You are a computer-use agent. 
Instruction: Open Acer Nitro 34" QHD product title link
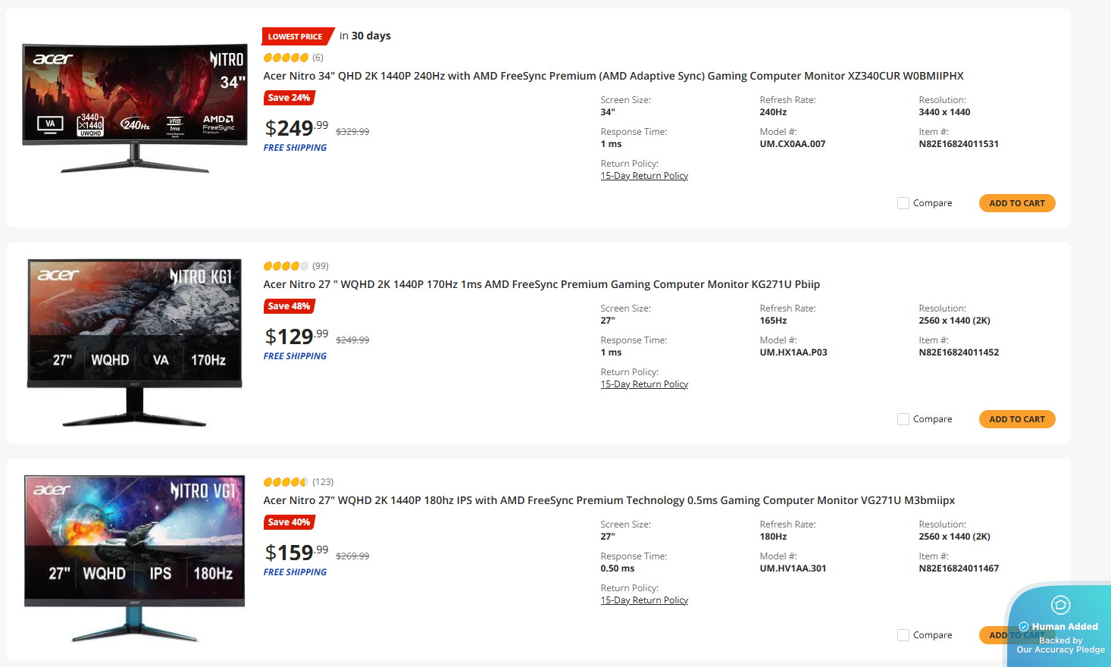tap(613, 76)
